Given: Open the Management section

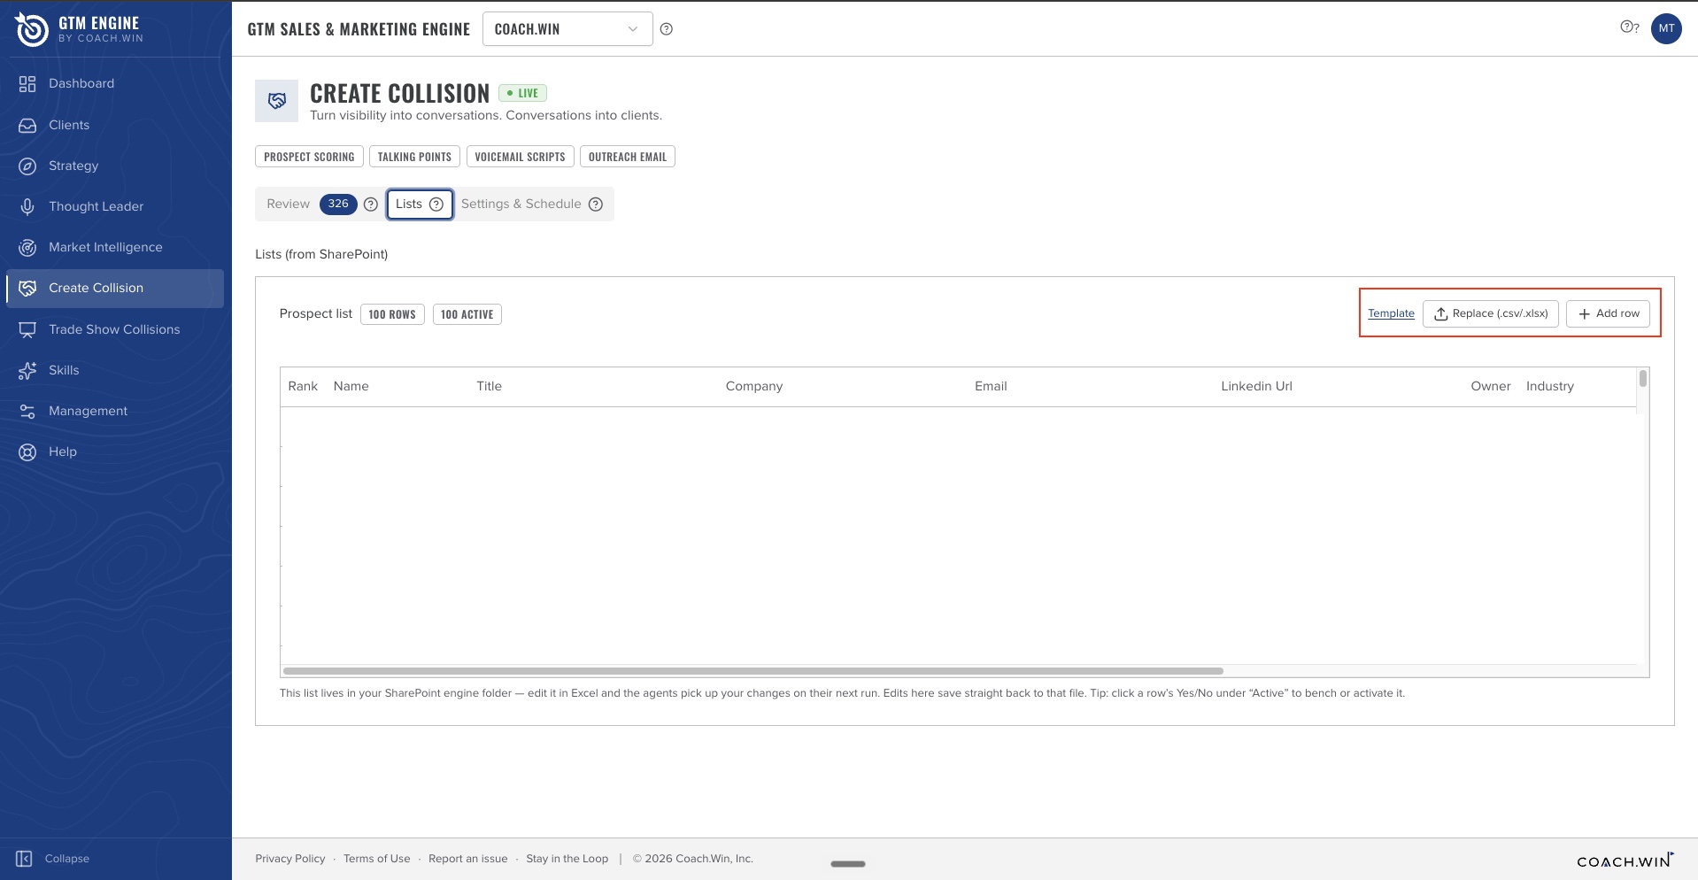Looking at the screenshot, I should pos(114,412).
